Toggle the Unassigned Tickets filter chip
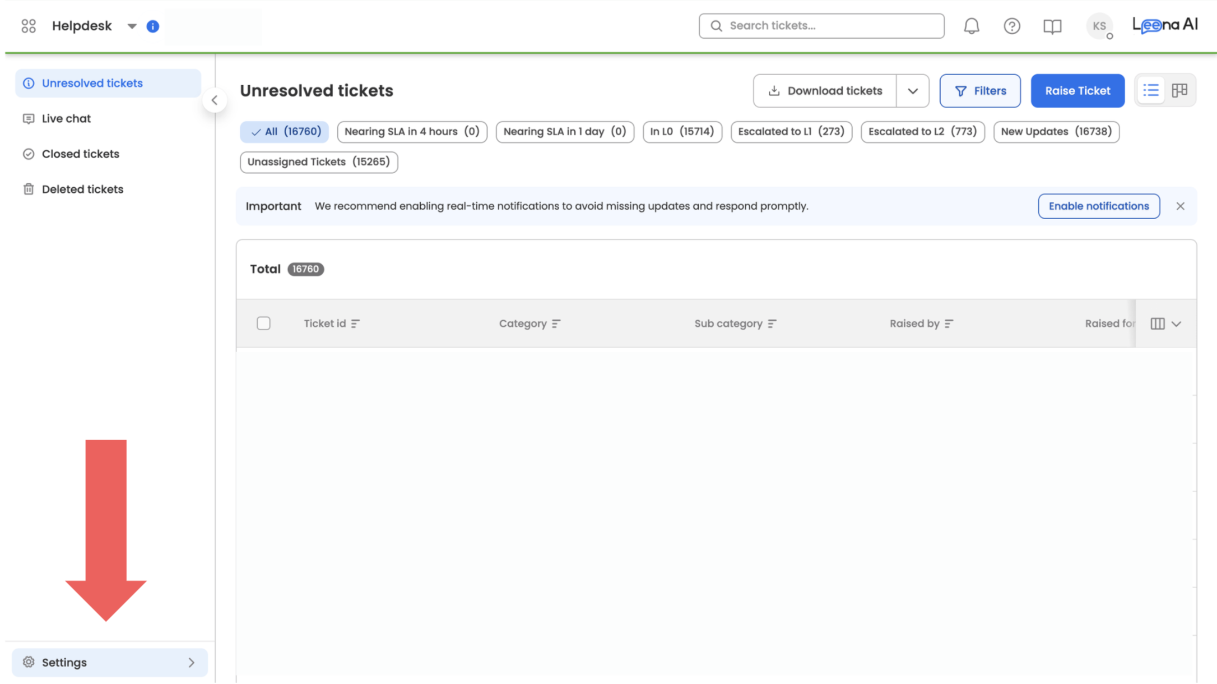This screenshot has width=1217, height=684. 318,162
